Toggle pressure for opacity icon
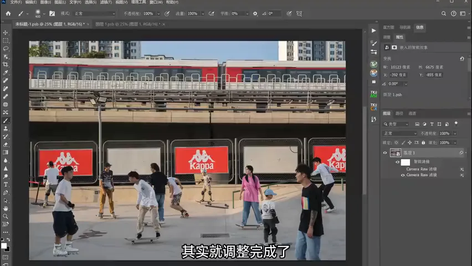472x266 pixels. click(167, 13)
